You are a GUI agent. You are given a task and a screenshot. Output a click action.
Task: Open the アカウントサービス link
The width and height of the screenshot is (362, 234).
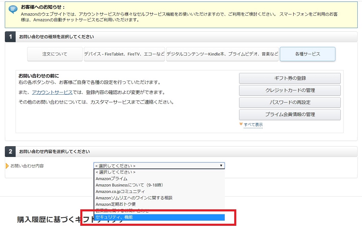[x=52, y=92]
